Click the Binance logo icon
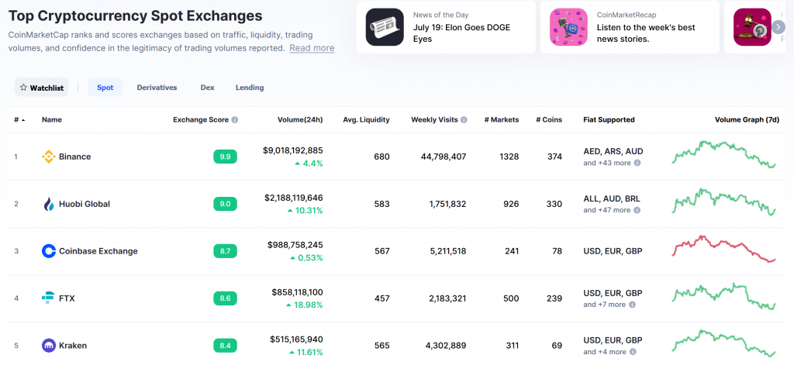Viewport: 794px width, 369px height. (49, 157)
